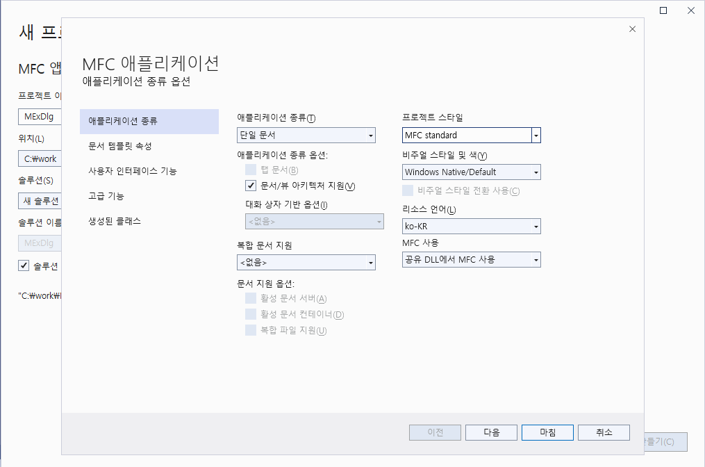
Task: Click the 취소 button
Action: point(604,432)
